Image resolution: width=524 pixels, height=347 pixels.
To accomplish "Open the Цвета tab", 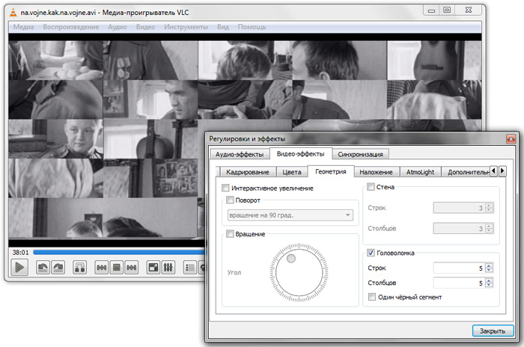I will click(281, 171).
